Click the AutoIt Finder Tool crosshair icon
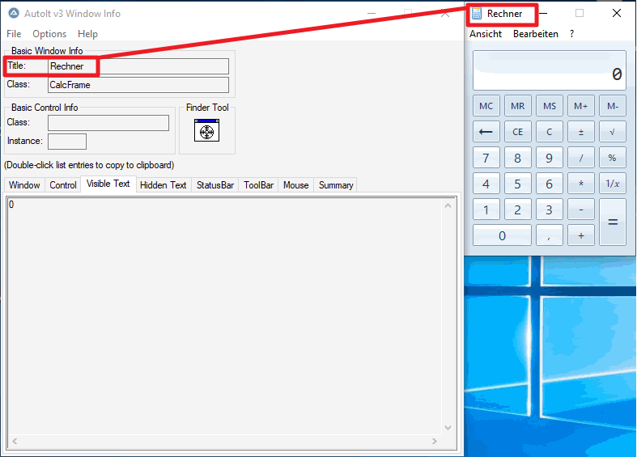The image size is (637, 457). point(206,130)
